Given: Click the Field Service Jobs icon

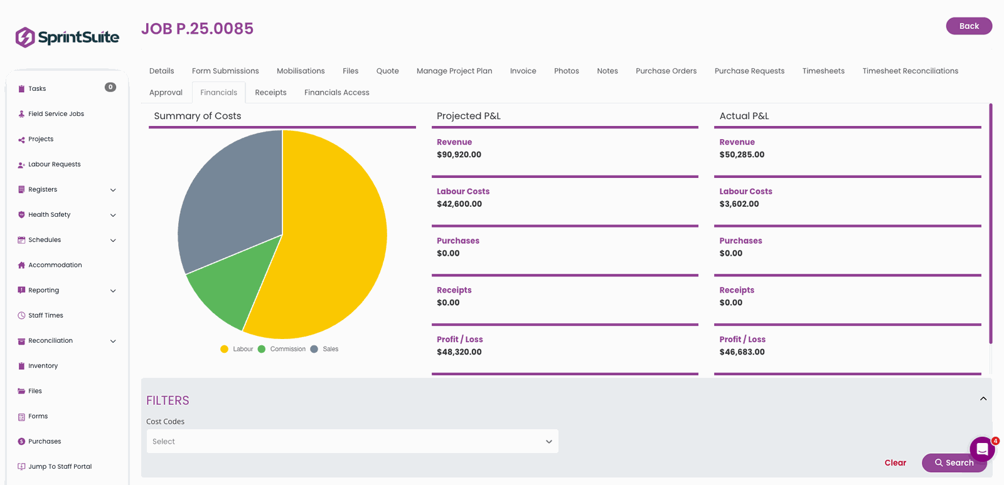Looking at the screenshot, I should tap(21, 114).
